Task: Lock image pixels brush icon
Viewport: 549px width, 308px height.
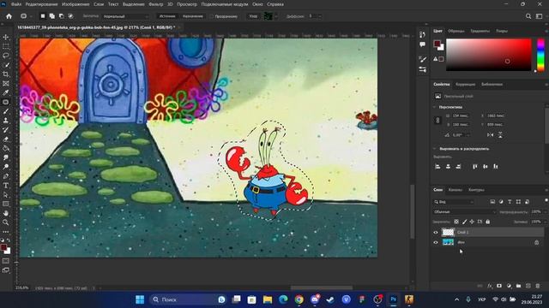Action: click(464, 222)
